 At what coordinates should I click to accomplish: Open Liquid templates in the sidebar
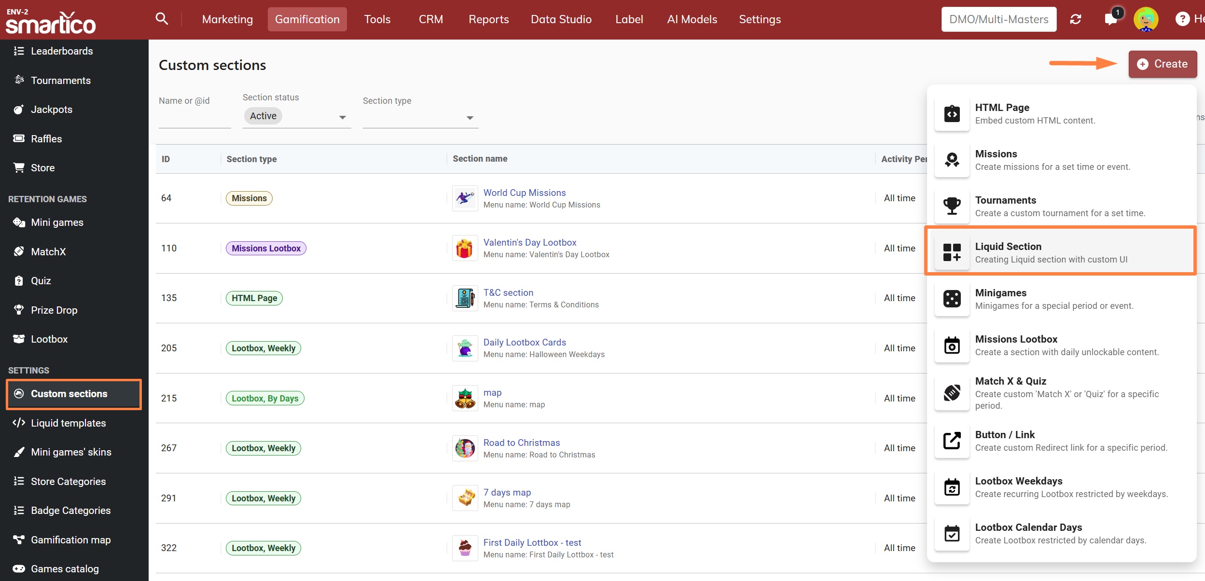pyautogui.click(x=68, y=423)
